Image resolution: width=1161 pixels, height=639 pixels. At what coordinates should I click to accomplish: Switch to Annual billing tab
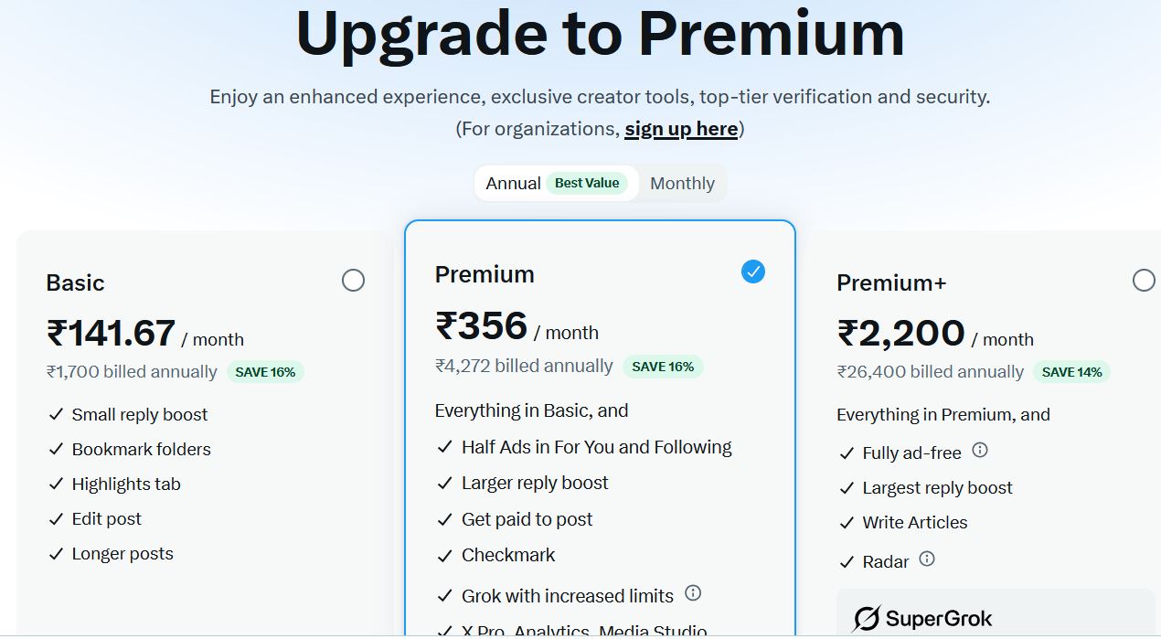513,184
